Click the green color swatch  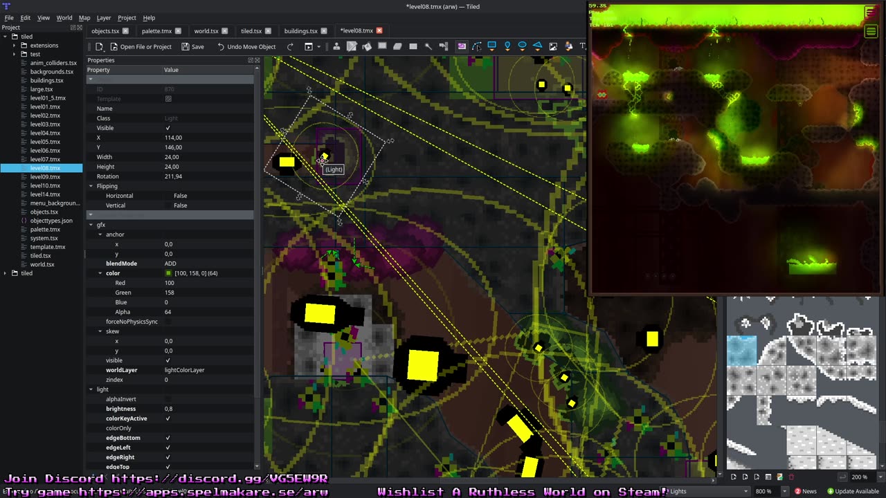coord(168,273)
